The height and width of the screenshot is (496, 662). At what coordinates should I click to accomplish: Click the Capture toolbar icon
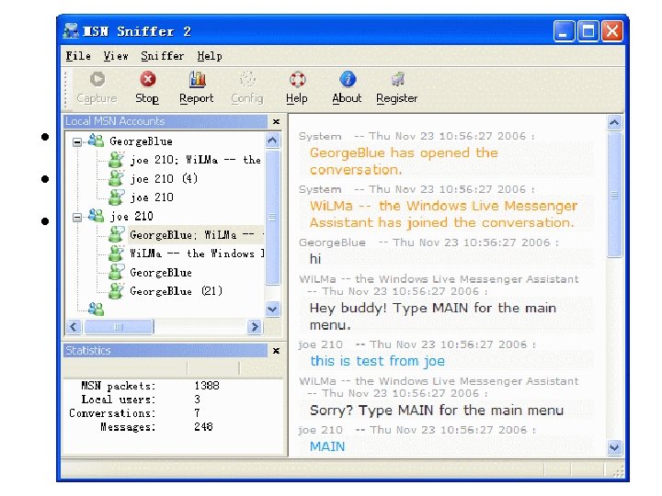pos(97,79)
